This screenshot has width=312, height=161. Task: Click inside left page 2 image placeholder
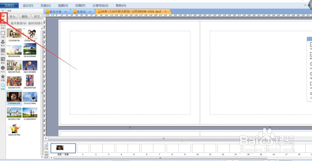point(130,73)
